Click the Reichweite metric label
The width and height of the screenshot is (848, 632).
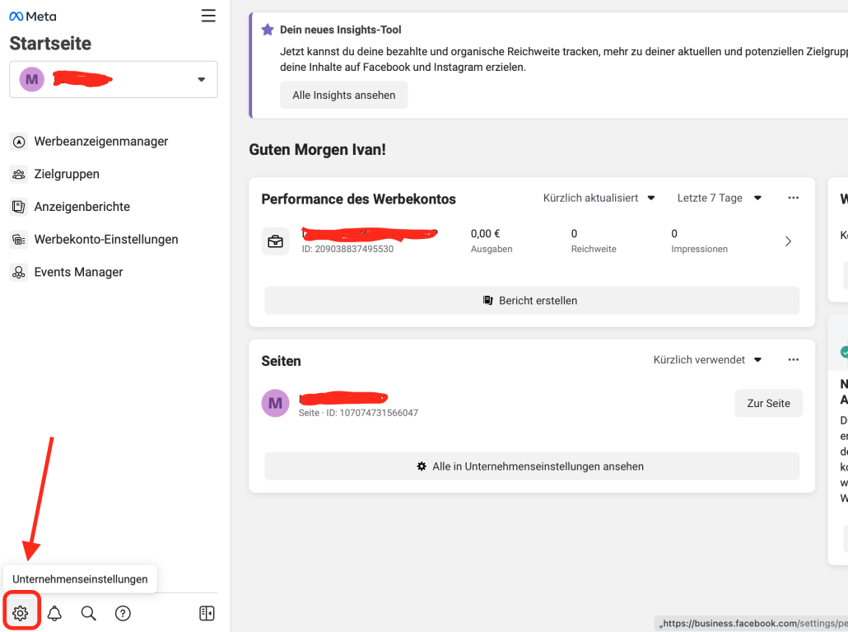coord(594,249)
